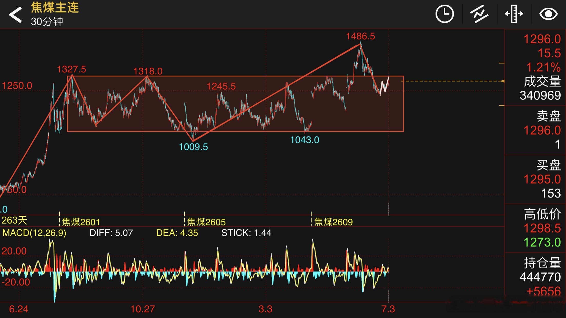566x318 pixels.
Task: Tap the low label 1043.0
Action: point(305,140)
